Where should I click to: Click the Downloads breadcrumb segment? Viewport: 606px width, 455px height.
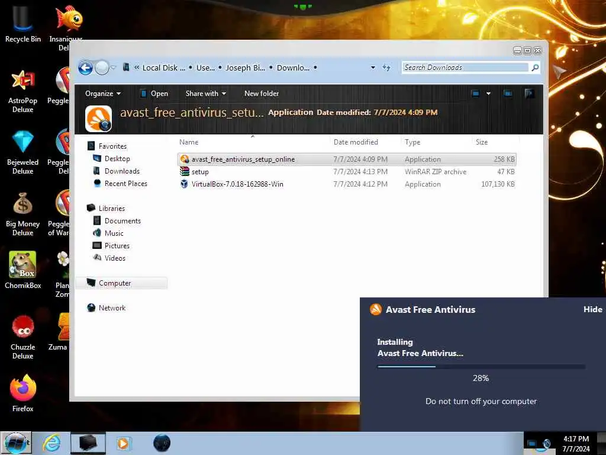coord(293,68)
